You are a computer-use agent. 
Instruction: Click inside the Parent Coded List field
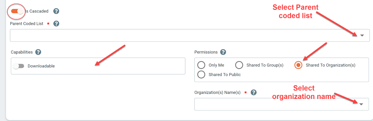click(190, 35)
